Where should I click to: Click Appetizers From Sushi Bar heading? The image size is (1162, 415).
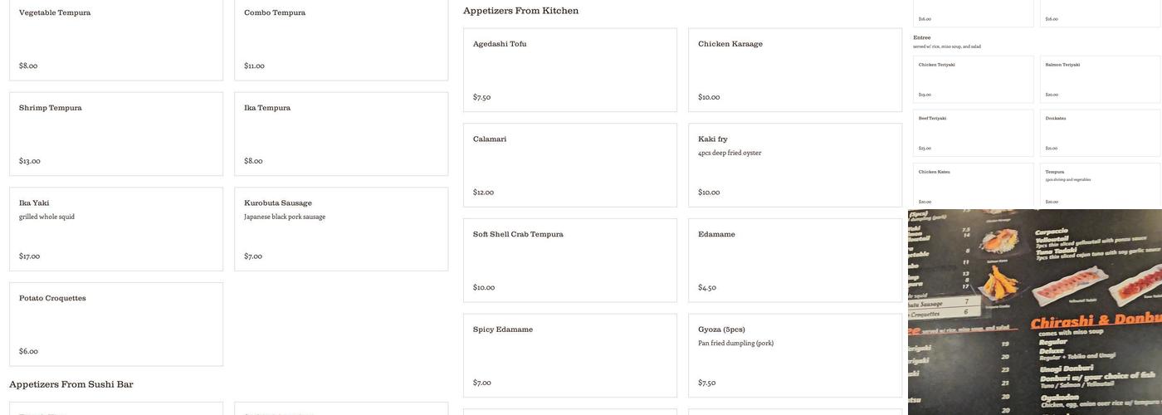tap(71, 384)
